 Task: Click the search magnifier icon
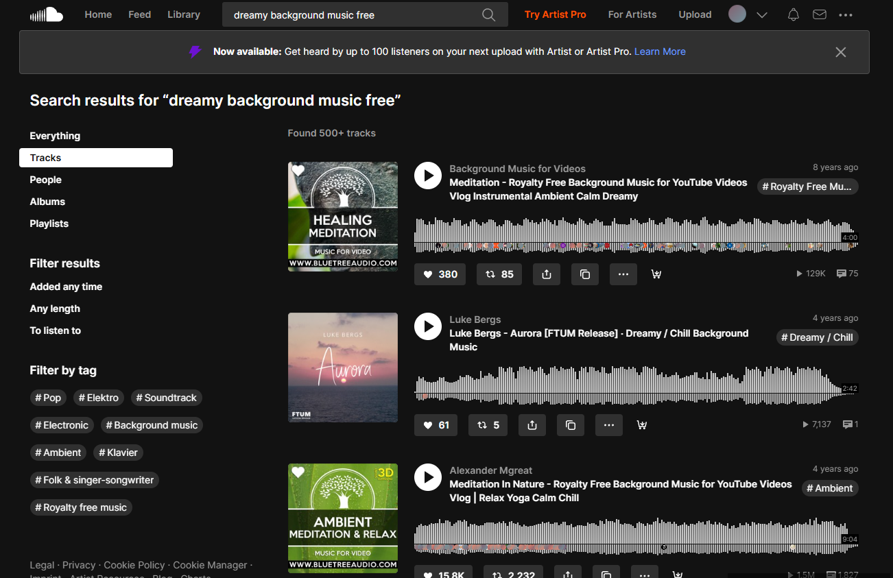488,15
